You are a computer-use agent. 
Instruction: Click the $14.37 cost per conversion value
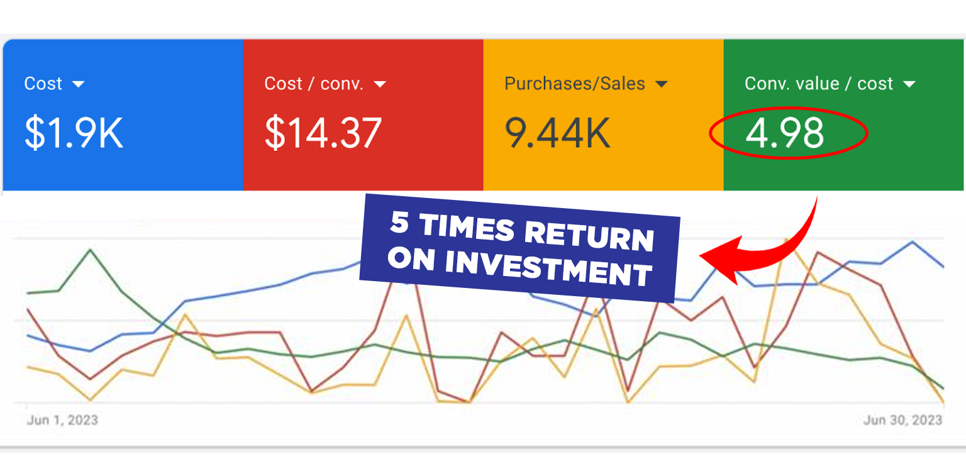click(x=323, y=133)
